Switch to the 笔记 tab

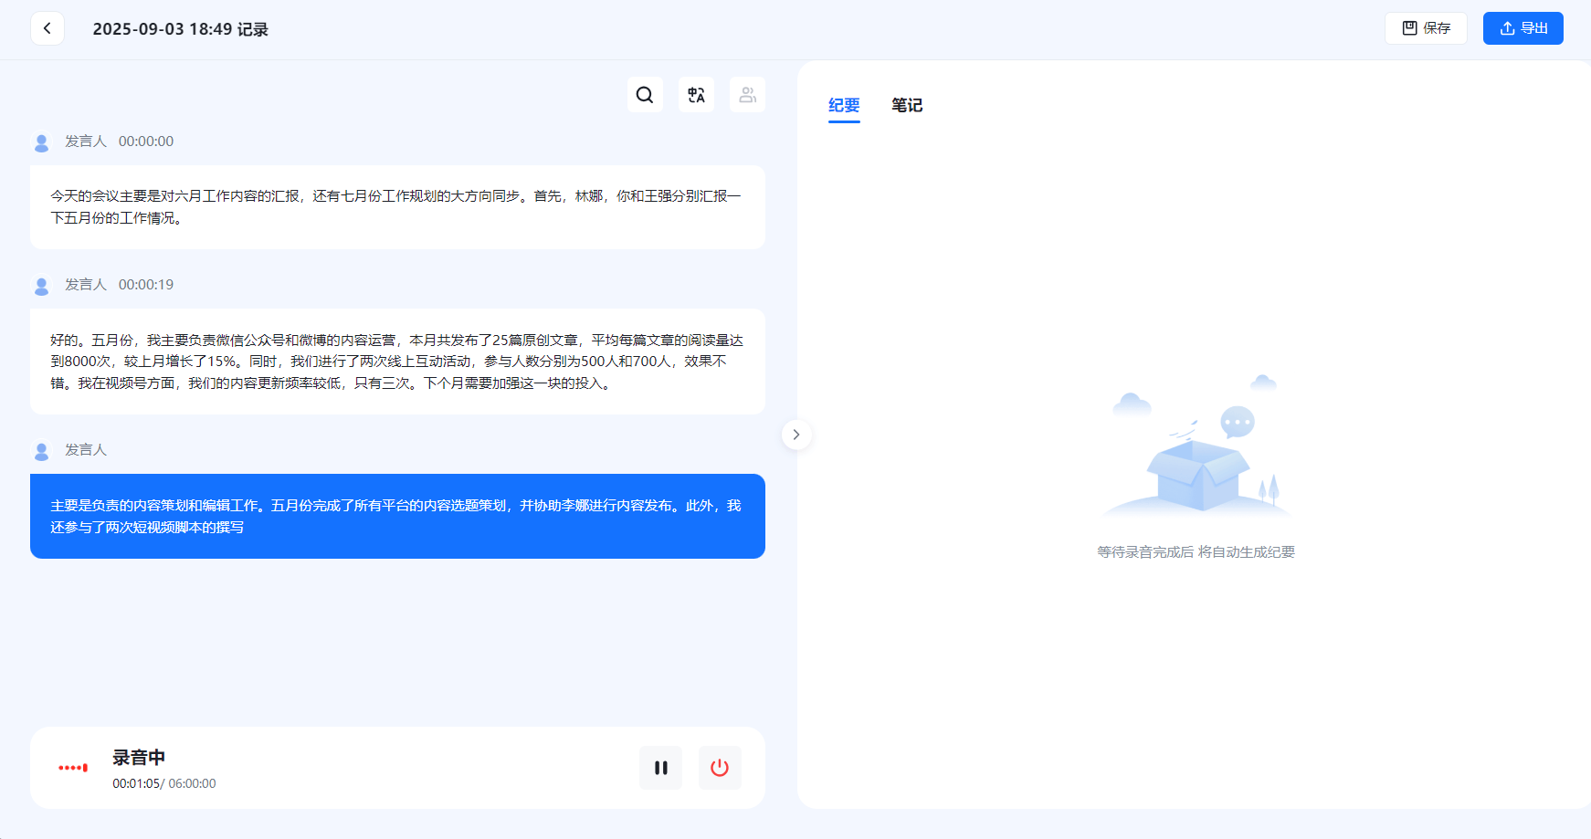pos(906,106)
